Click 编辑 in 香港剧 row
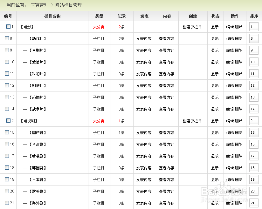Screen dimensions: 262x209 [x=230, y=156]
